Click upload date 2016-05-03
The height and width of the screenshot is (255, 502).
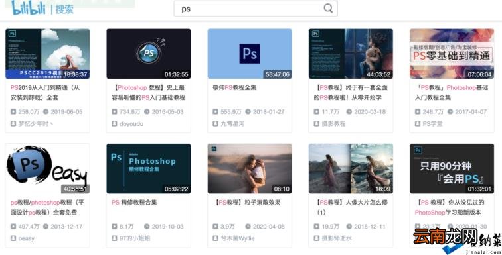168,112
